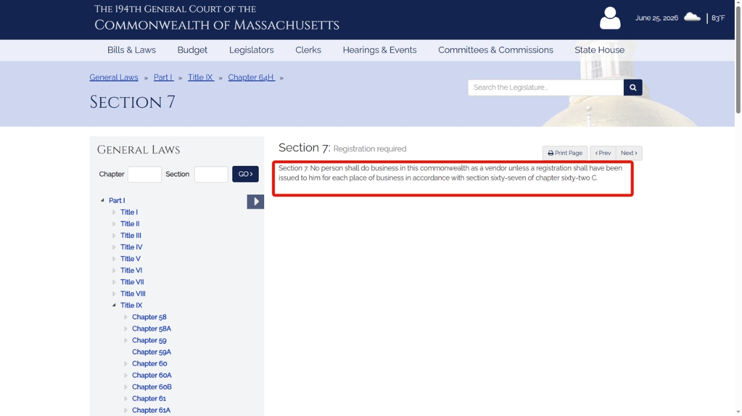Viewport: 742px width, 416px height.
Task: Expand the Title VI tree arrow
Action: 114,270
